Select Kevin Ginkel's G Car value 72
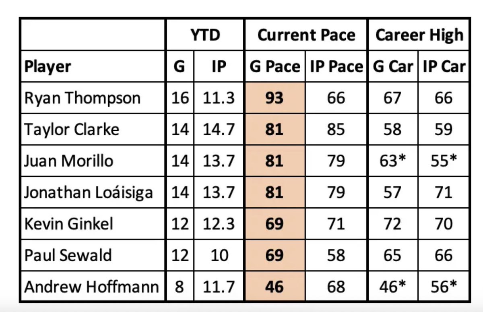Screen dimensions: 483x312 click(x=392, y=223)
